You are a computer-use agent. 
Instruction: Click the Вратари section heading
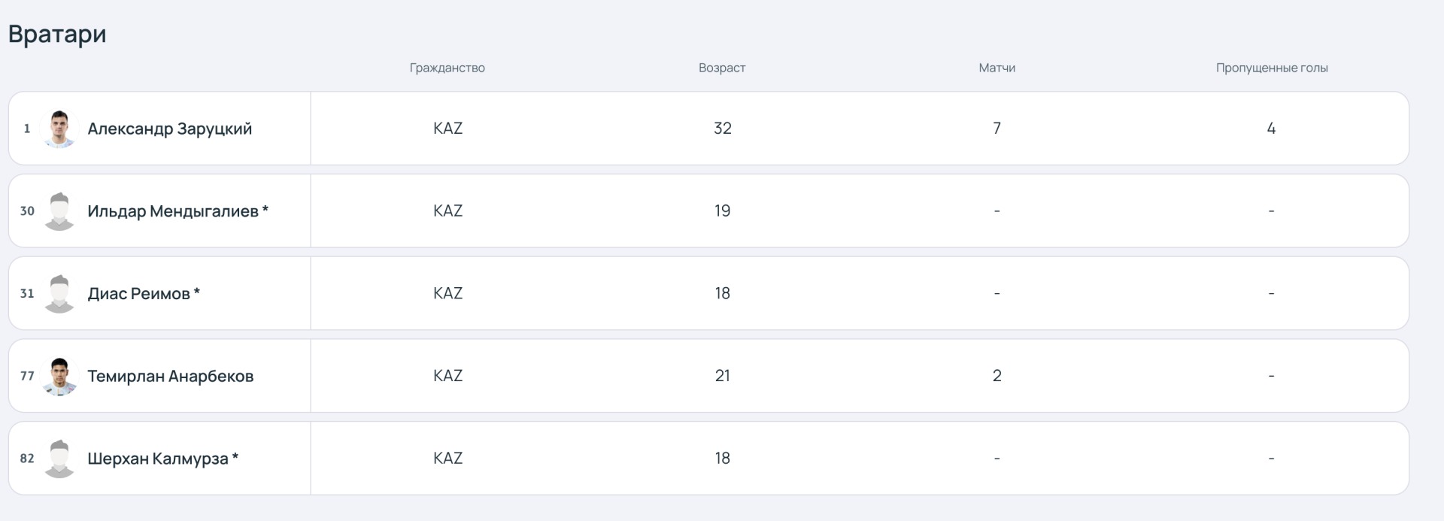57,34
